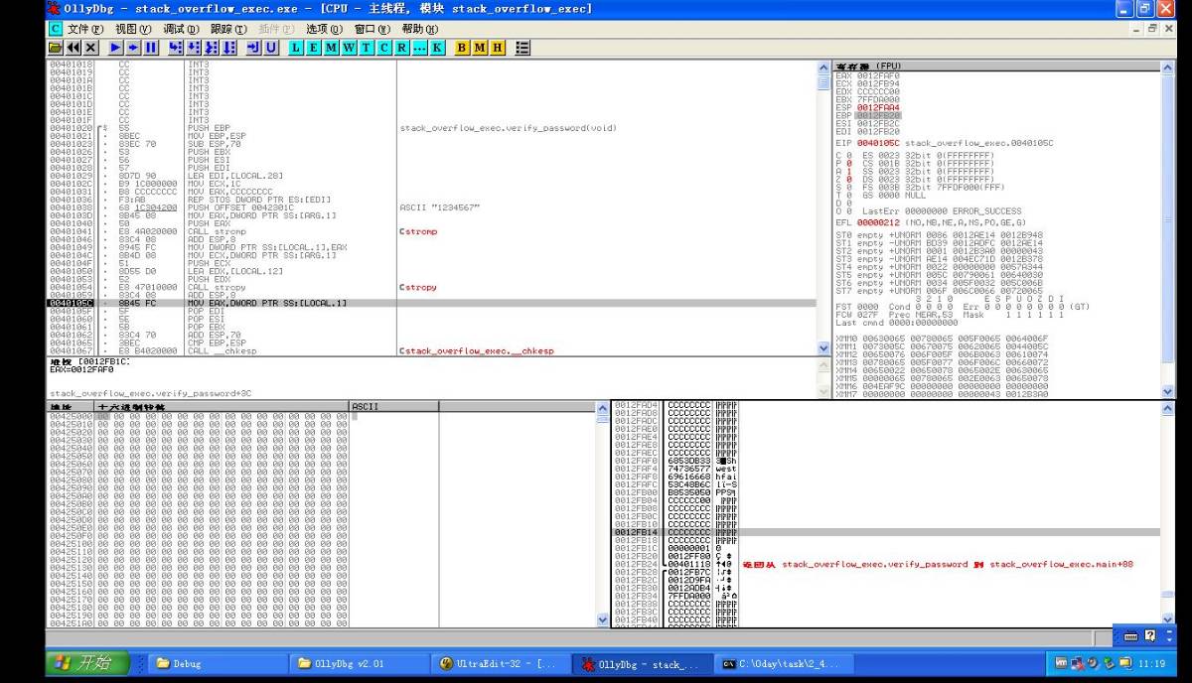Screen dimensions: 1192x683
Task: Select the PUSH OFFSET 0042301C line
Action: pos(432,207)
